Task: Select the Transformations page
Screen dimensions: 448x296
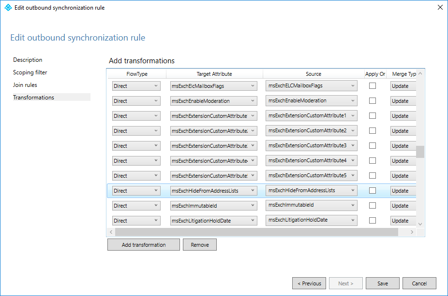Action: [x=51, y=98]
